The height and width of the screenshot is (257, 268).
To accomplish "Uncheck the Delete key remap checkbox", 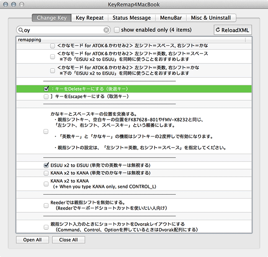I will [x=46, y=89].
